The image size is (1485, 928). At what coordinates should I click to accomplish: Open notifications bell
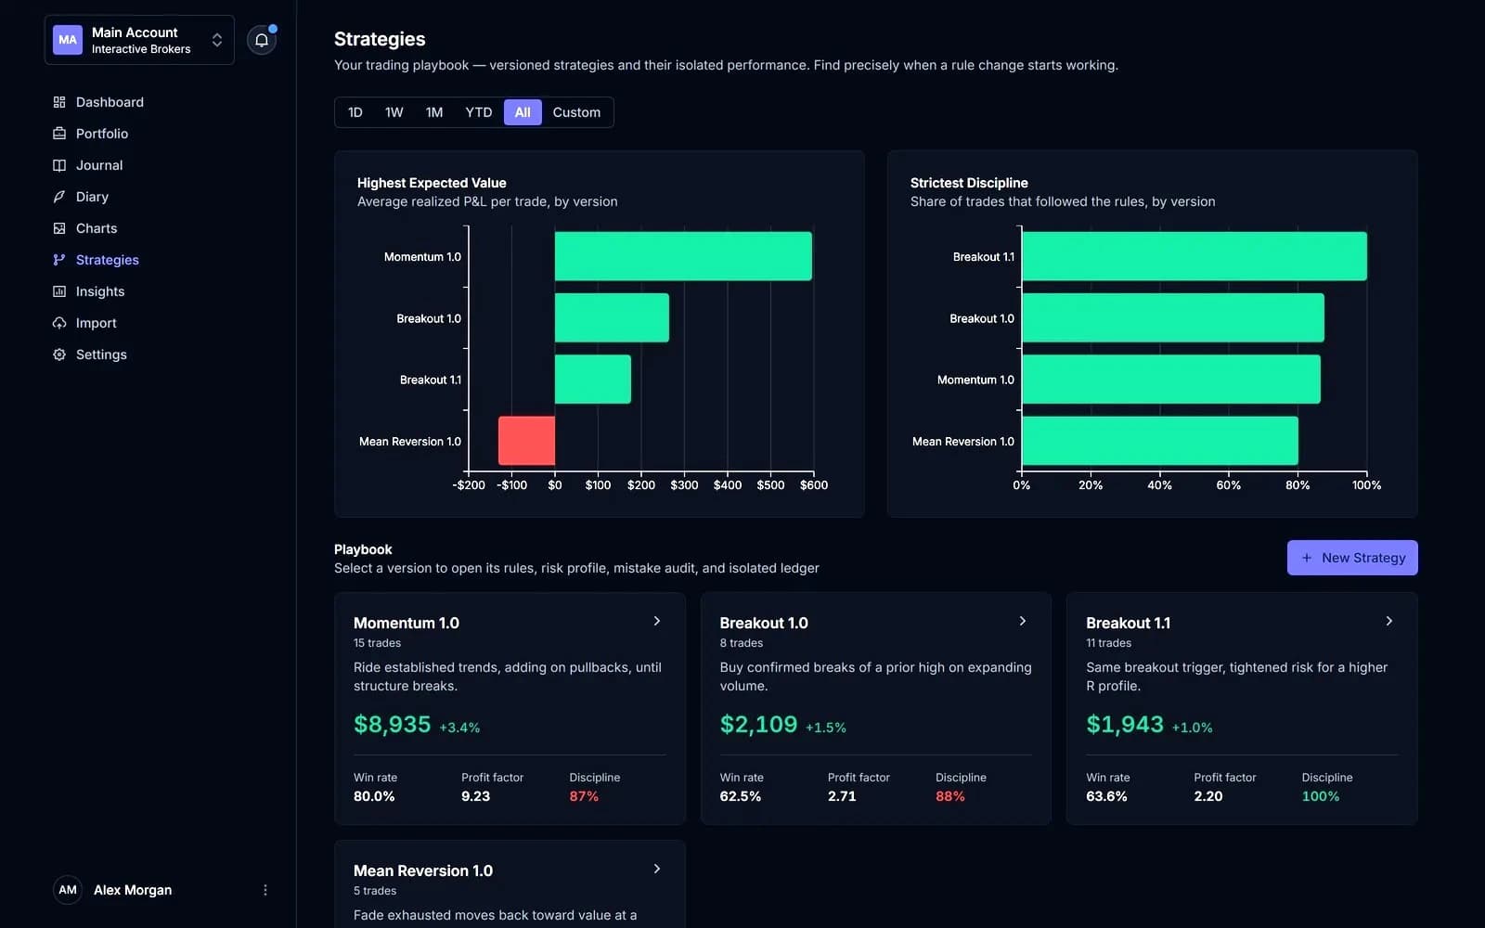262,40
